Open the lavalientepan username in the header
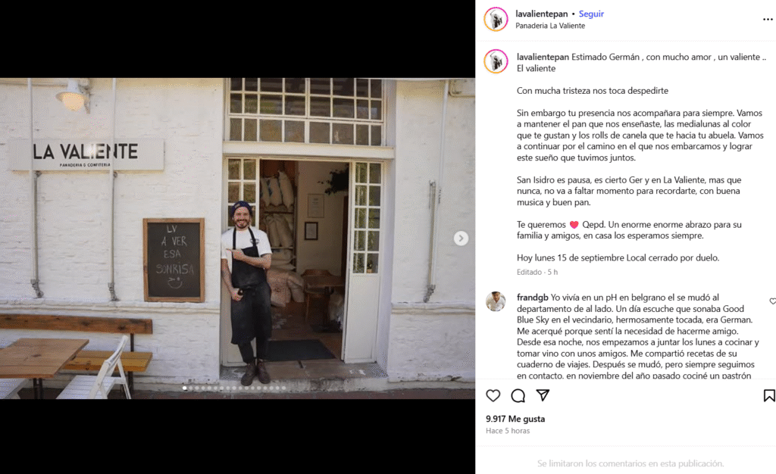The image size is (776, 474). (x=541, y=14)
